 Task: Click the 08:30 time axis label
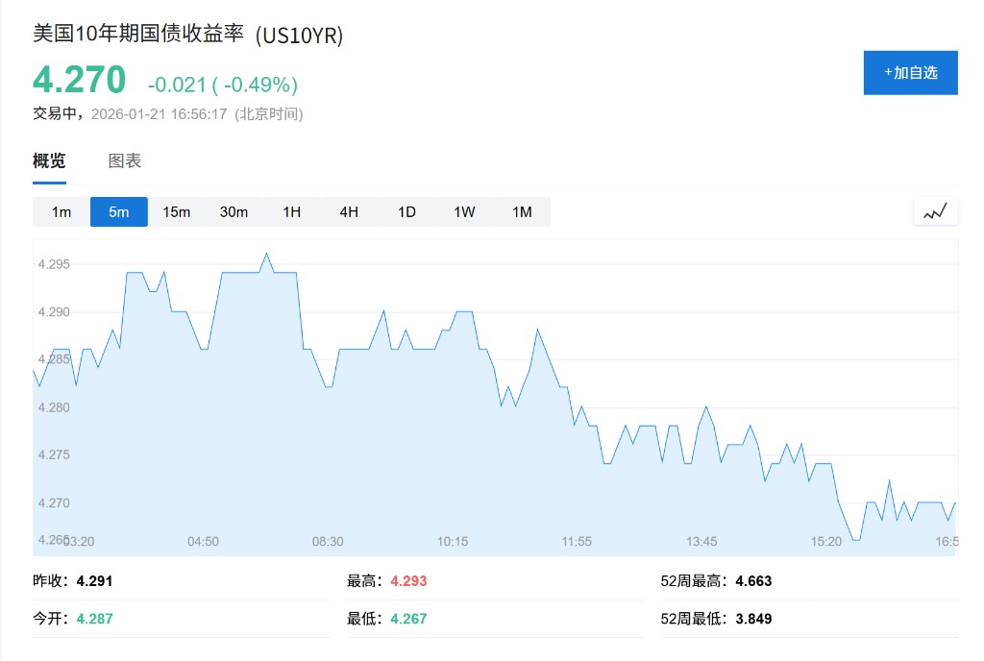coord(328,542)
